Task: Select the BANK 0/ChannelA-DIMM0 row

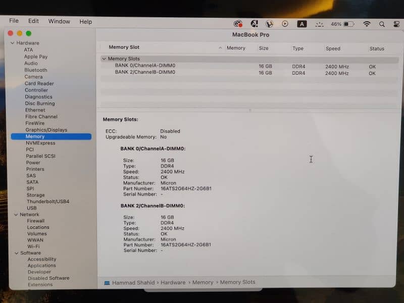Action: pyautogui.click(x=145, y=66)
